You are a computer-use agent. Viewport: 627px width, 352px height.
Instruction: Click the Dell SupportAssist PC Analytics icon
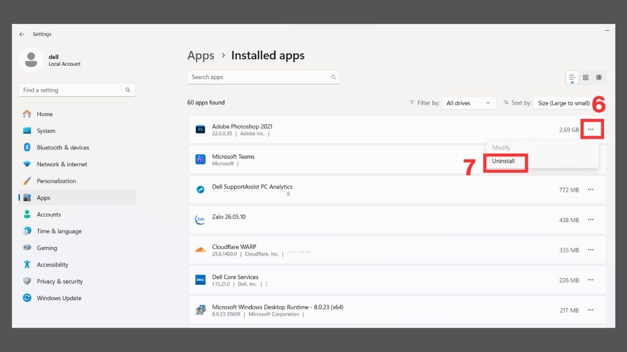[200, 190]
